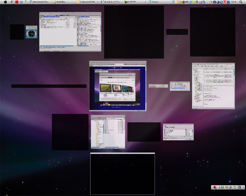Image resolution: width=246 pixels, height=196 pixels.
Task: Toggle the IME input mode 'A' indicator
Action: [x=220, y=187]
